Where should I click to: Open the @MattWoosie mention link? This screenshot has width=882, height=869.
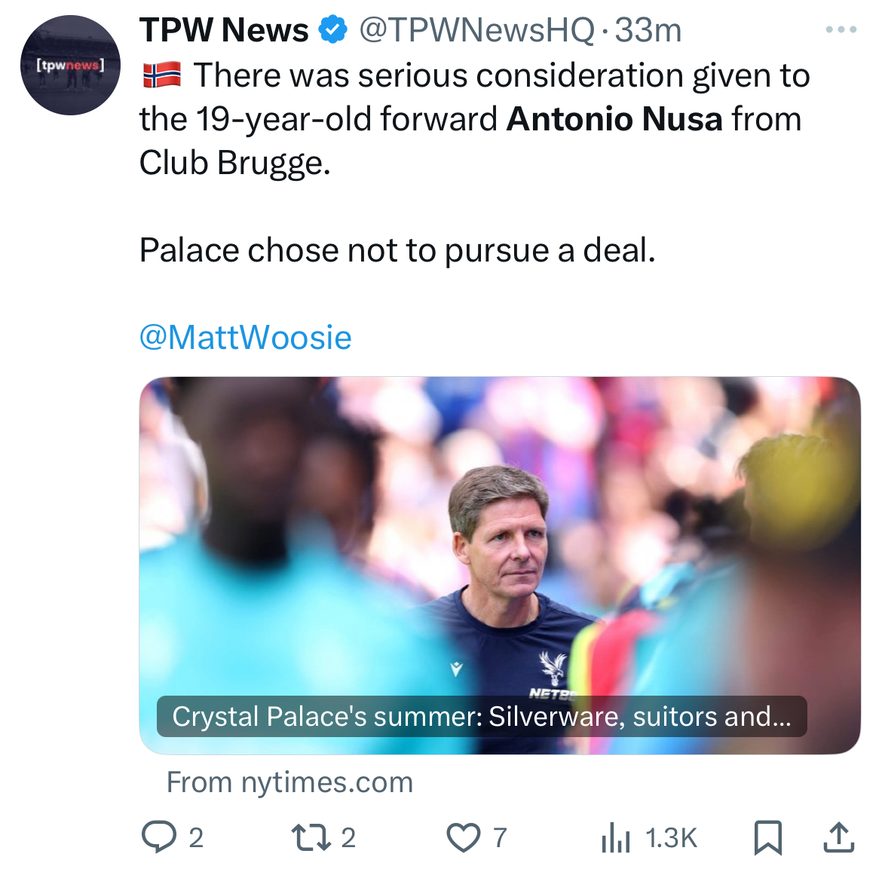click(246, 338)
